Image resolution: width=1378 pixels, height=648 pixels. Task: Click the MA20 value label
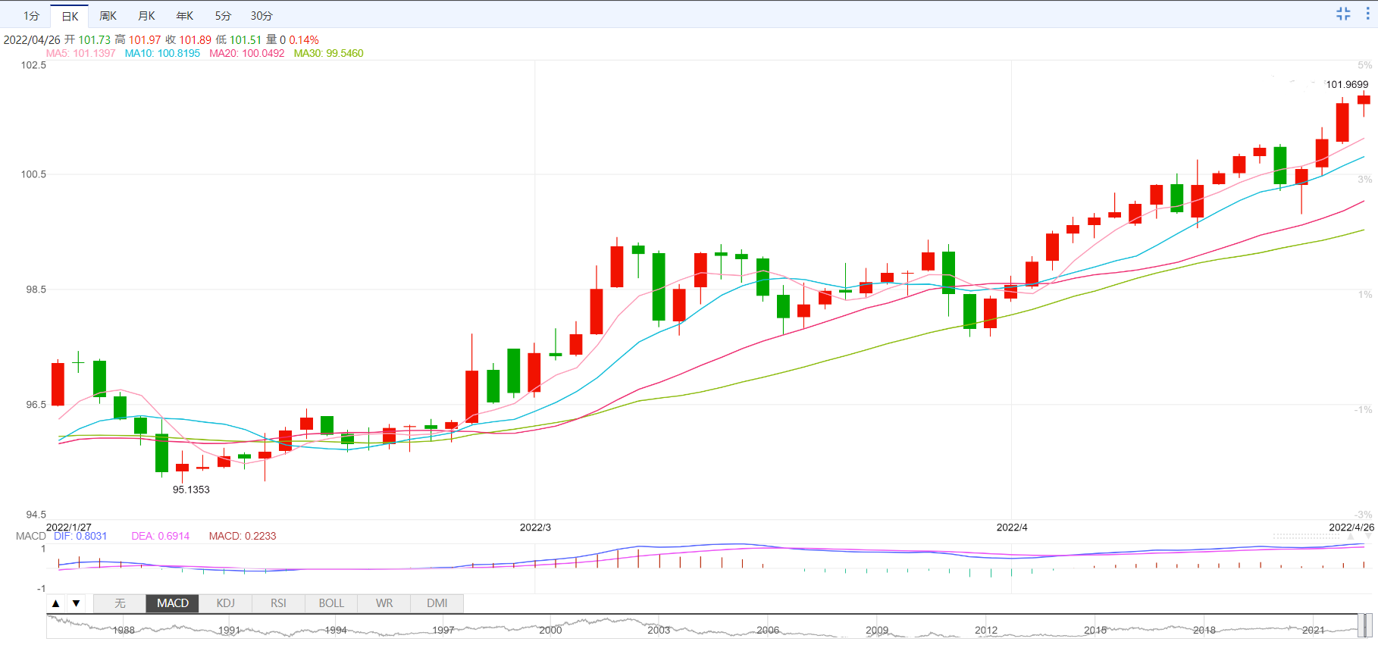247,54
